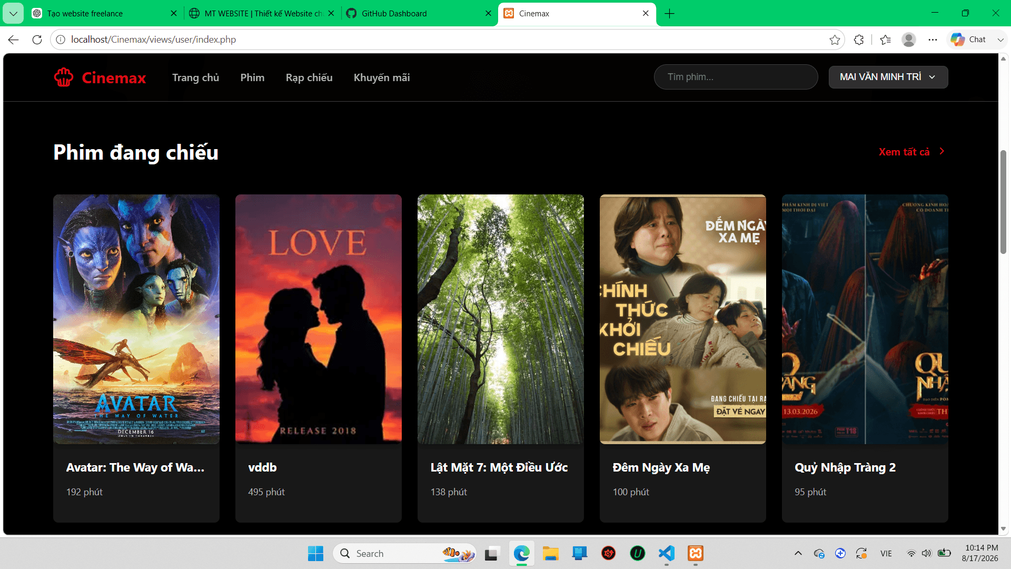Open the volume control icon
This screenshot has width=1011, height=569.
tap(927, 553)
